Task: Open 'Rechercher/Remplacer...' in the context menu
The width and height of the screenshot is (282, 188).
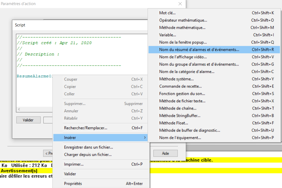Action: coord(86,128)
